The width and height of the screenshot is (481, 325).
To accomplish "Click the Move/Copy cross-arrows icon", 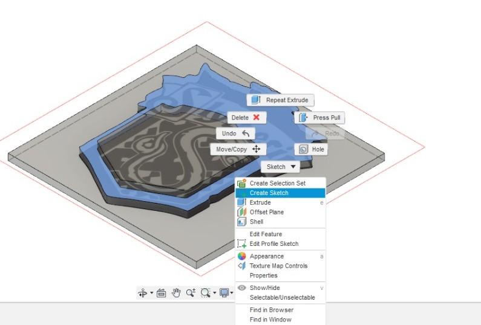I will [x=257, y=149].
